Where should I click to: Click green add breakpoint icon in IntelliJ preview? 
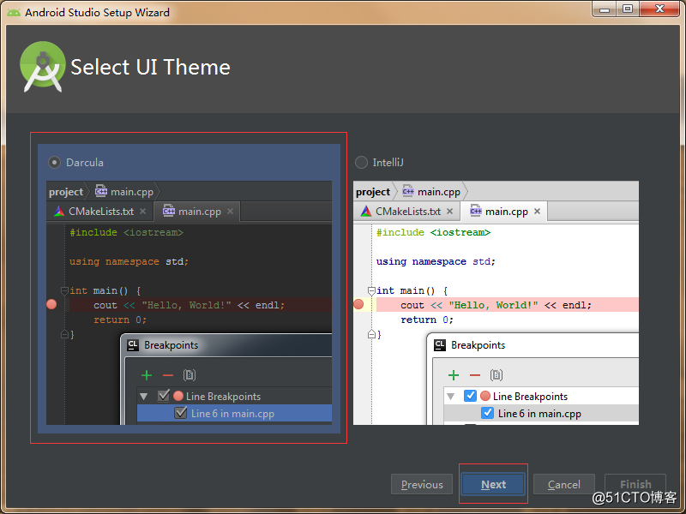[454, 375]
